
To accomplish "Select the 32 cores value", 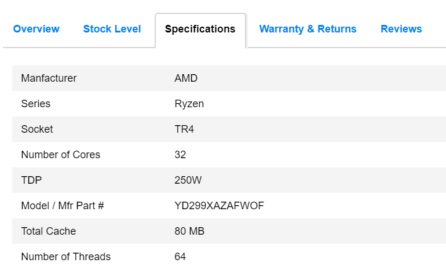I will [x=180, y=155].
